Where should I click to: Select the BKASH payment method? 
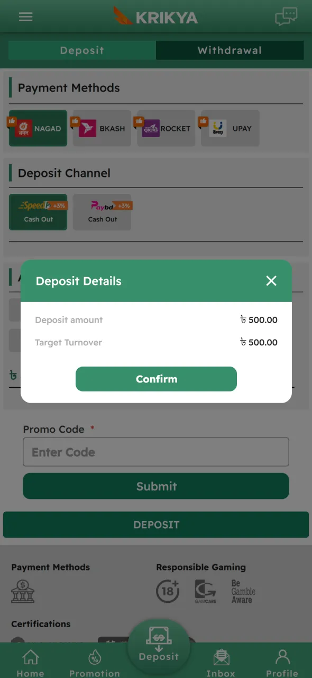tap(102, 128)
